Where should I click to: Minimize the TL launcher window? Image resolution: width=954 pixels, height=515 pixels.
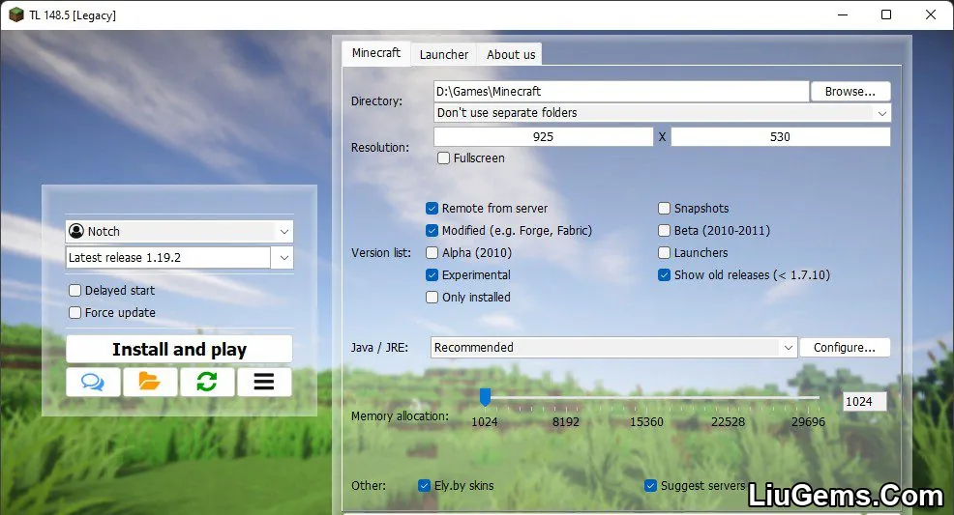pyautogui.click(x=843, y=14)
